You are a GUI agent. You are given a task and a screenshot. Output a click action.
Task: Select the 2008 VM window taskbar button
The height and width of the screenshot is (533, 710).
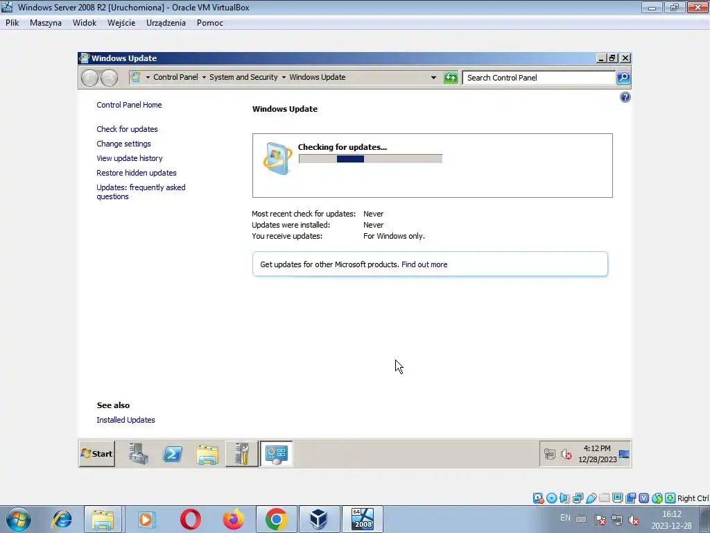pyautogui.click(x=362, y=519)
